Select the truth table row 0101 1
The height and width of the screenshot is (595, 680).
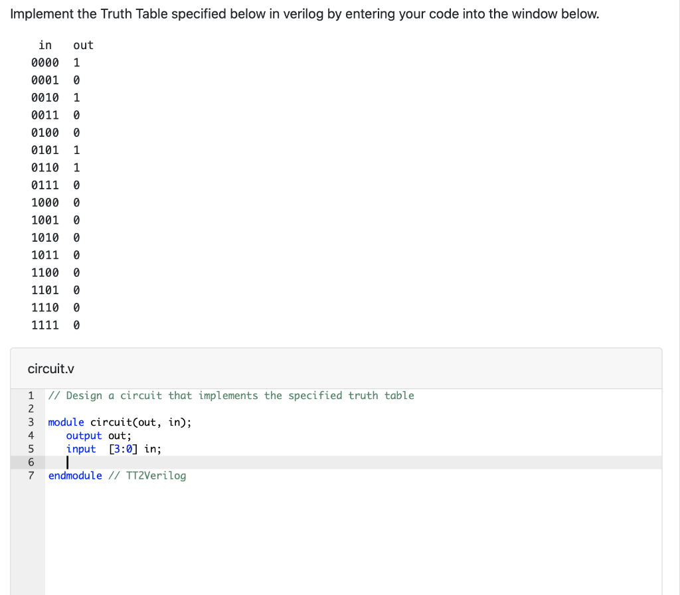point(56,150)
